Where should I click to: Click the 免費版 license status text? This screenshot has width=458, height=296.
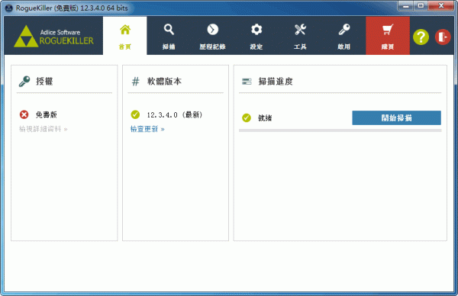tap(46, 114)
